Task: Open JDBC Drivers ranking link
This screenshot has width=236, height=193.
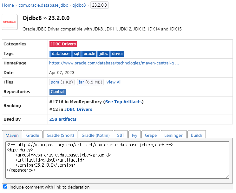Action: (78, 110)
